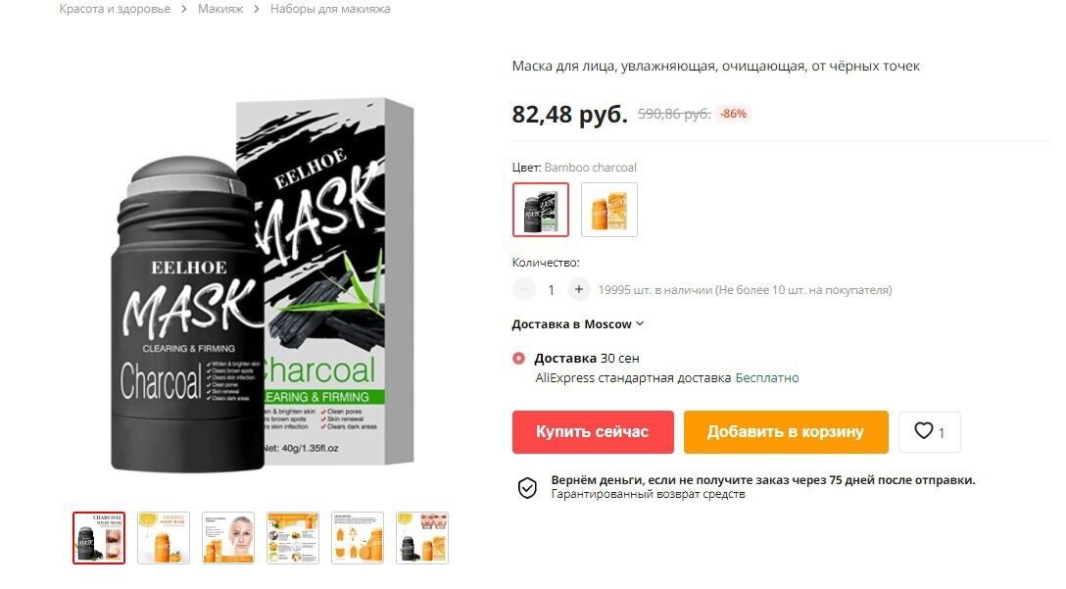The image size is (1066, 589).
Task: Click the guaranteed refund shield icon
Action: [x=527, y=487]
